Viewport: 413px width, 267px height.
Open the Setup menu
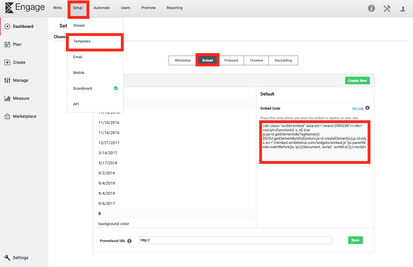[78, 8]
